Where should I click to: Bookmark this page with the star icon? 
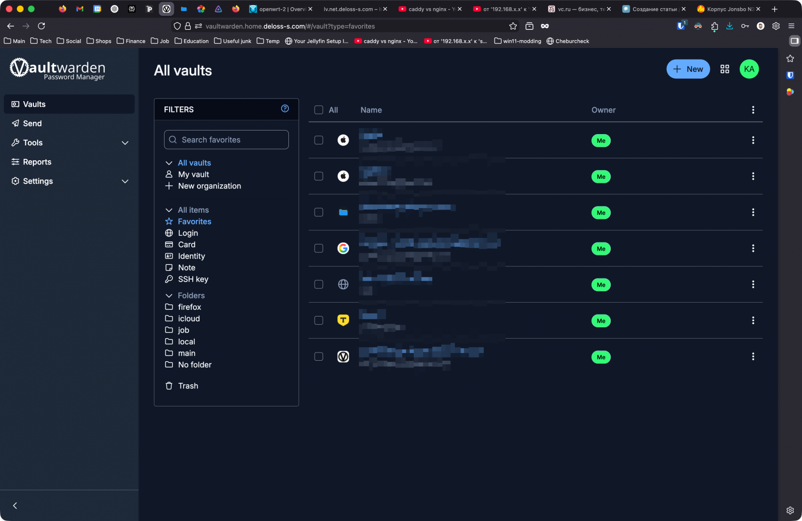tap(513, 26)
